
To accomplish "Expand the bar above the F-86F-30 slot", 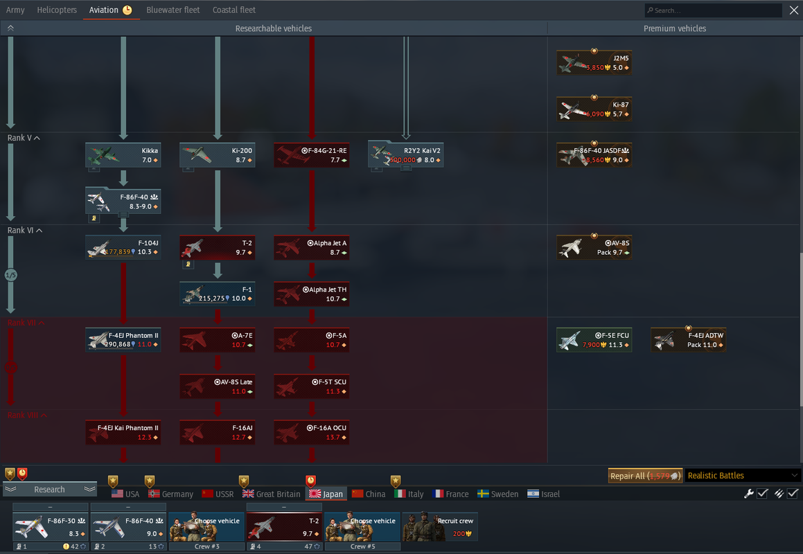I will [50, 506].
